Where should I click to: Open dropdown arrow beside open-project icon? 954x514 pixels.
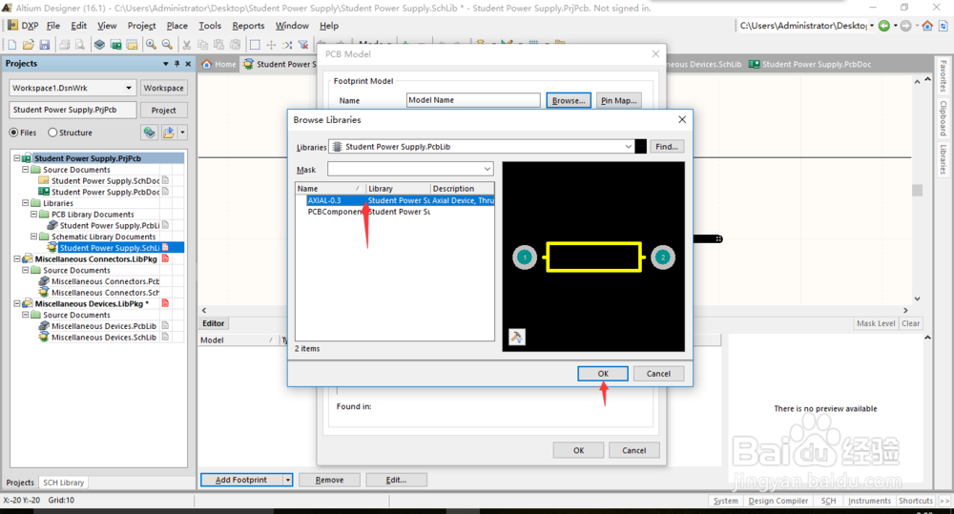tap(182, 132)
